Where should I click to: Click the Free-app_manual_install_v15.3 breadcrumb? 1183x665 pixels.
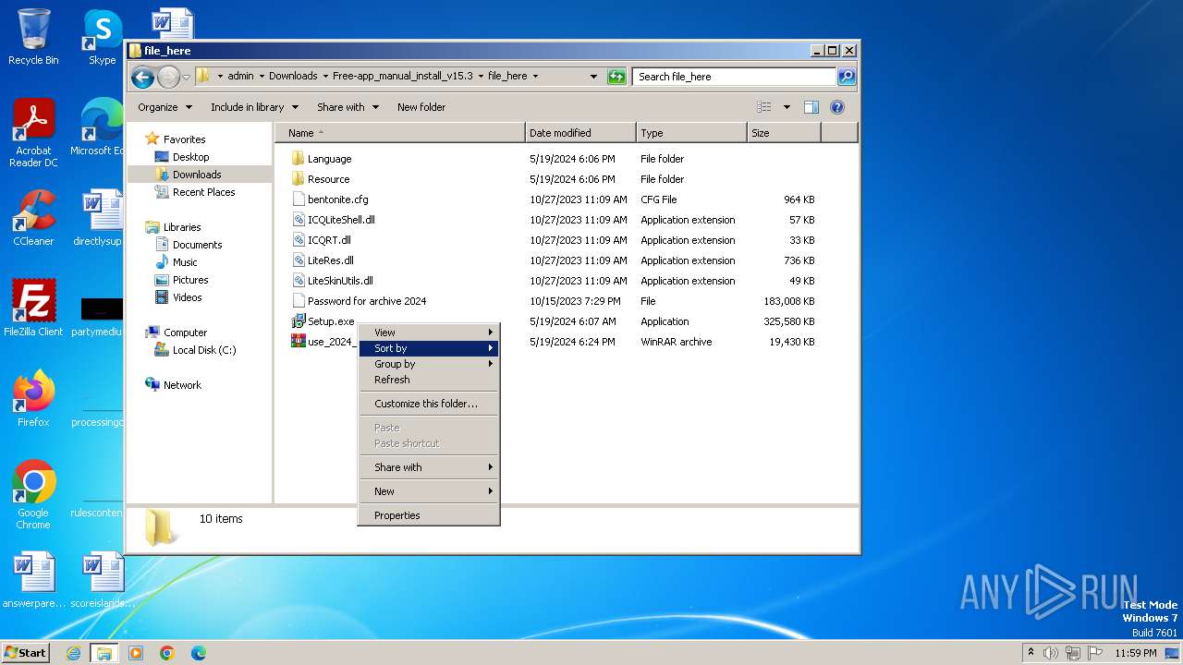pos(402,77)
